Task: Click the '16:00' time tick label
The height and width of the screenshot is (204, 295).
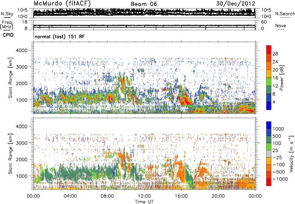Action: (x=181, y=196)
